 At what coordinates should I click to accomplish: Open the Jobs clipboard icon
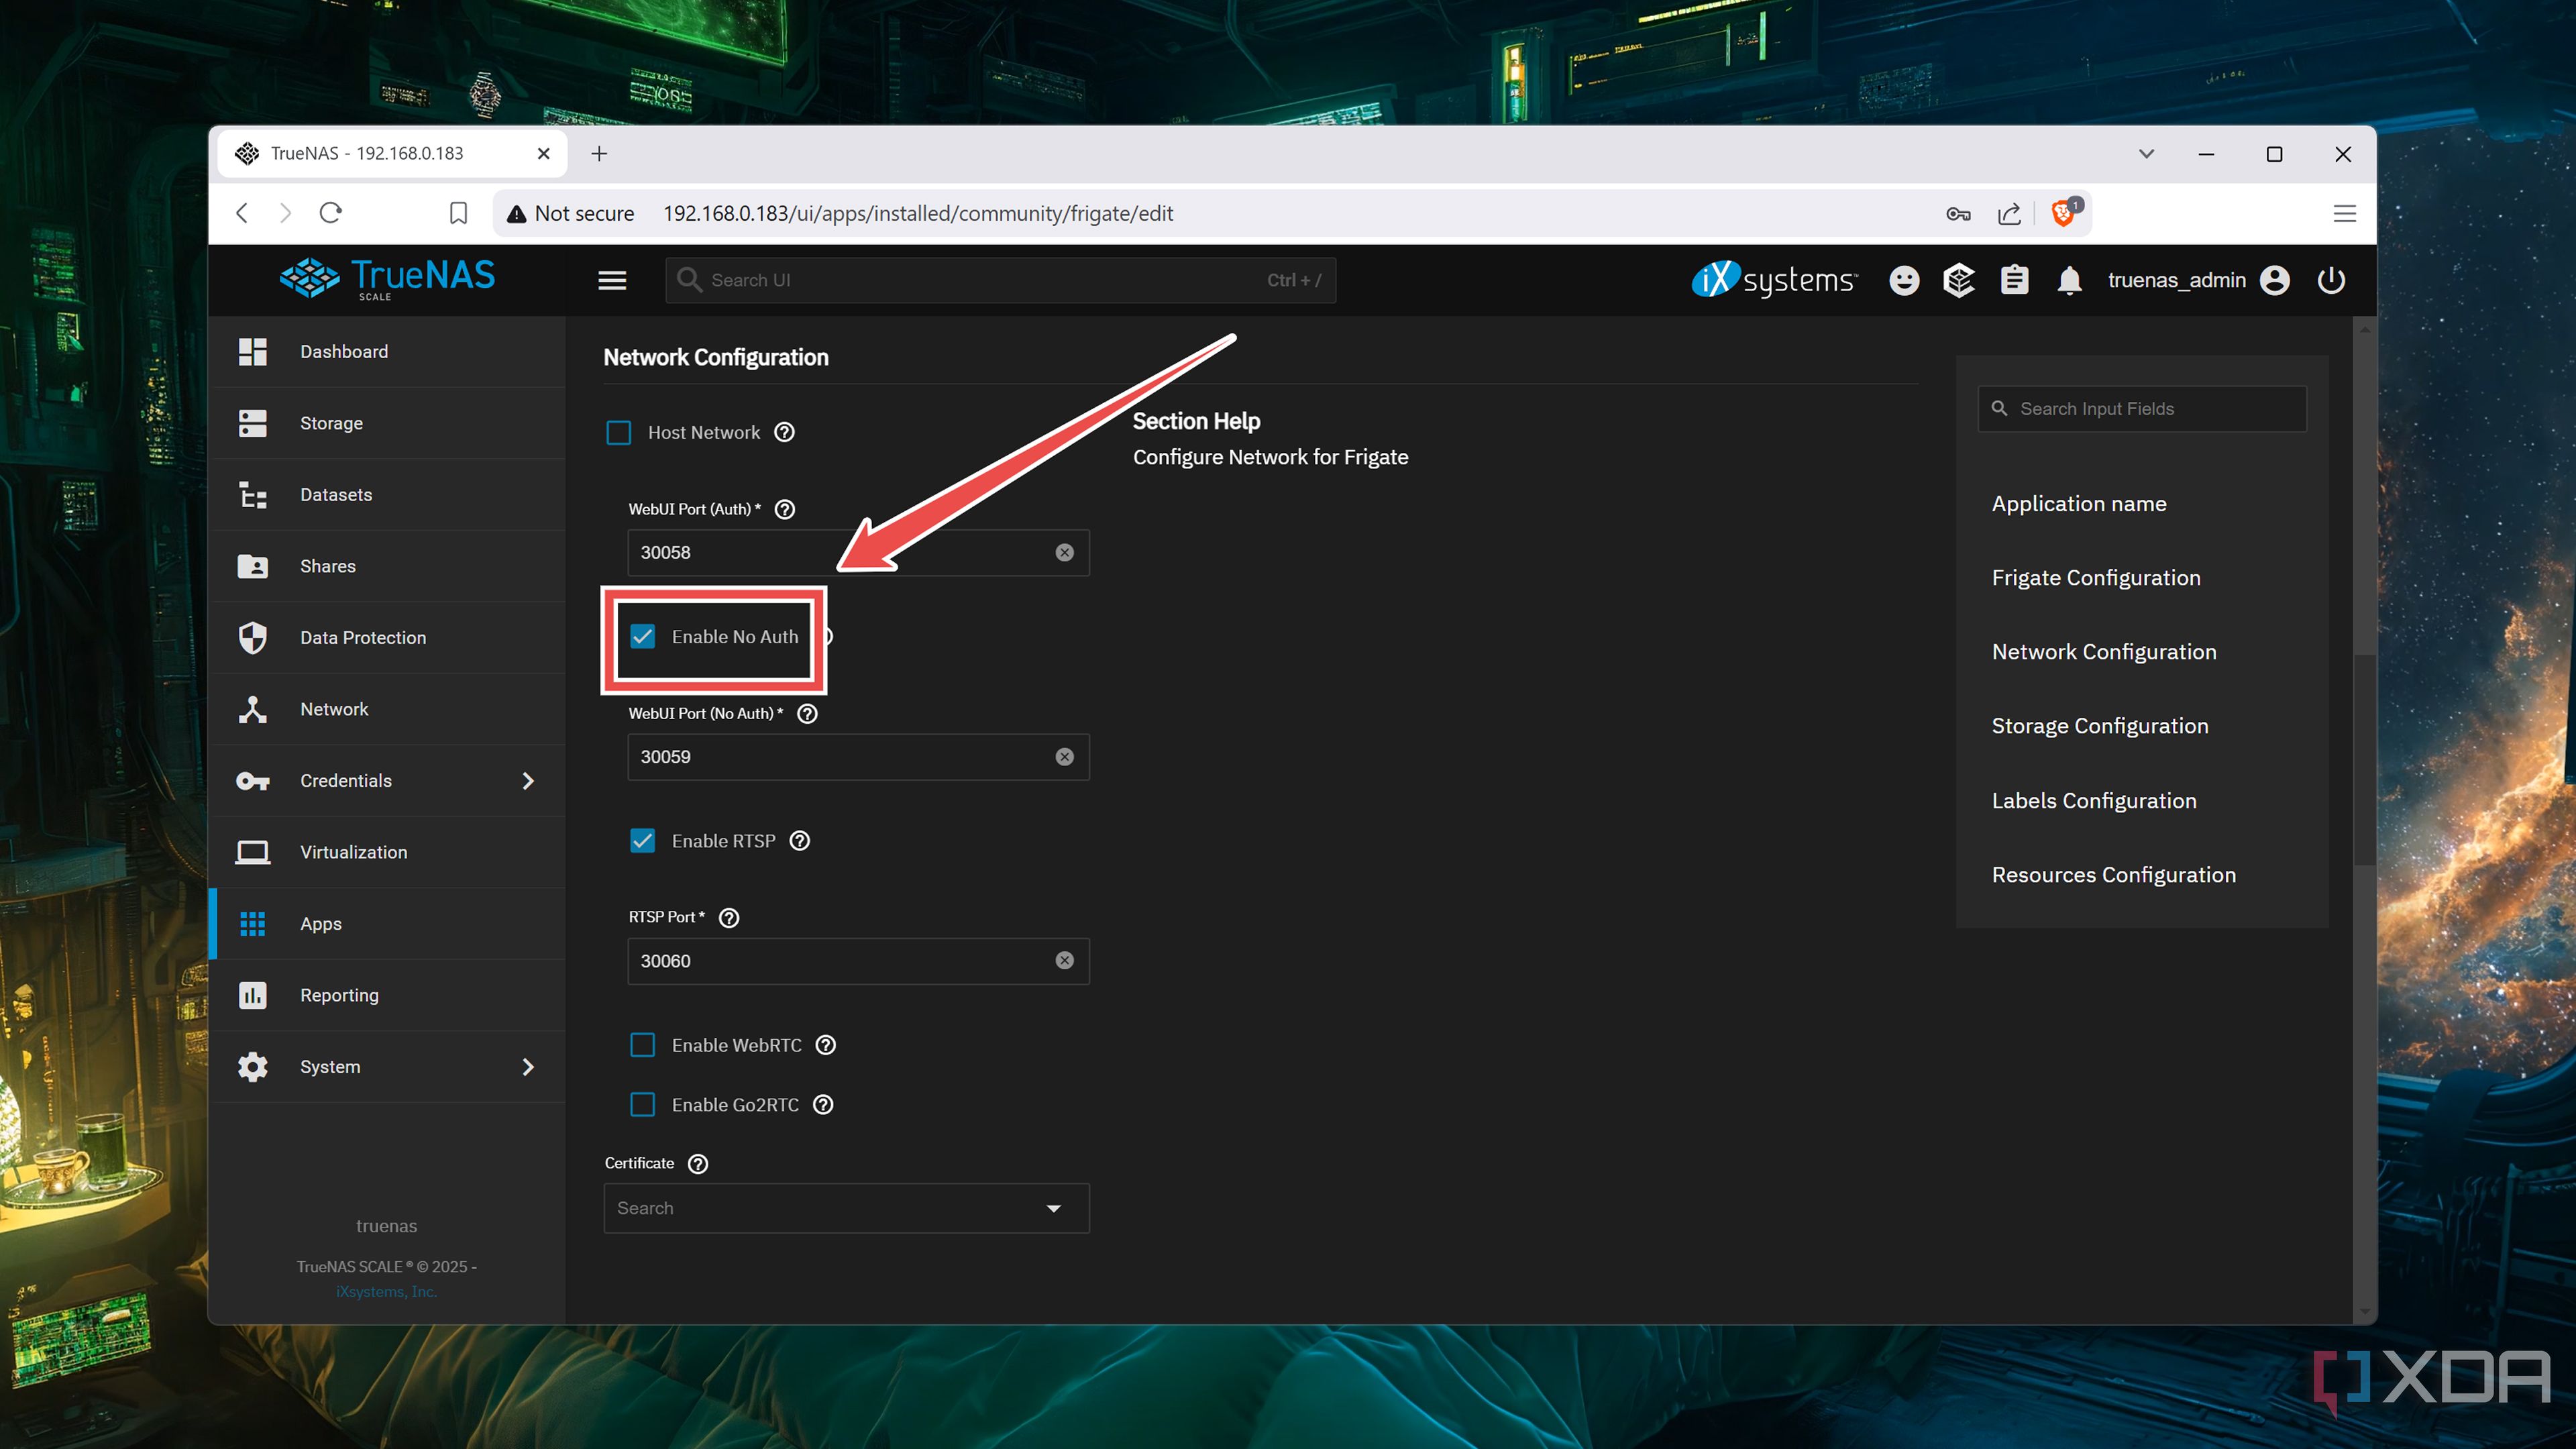point(2014,280)
